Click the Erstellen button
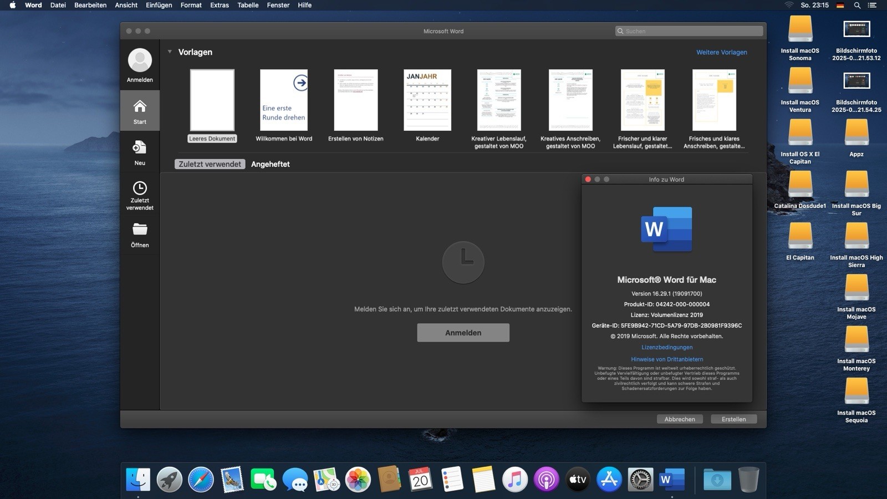Image resolution: width=887 pixels, height=499 pixels. 734,419
